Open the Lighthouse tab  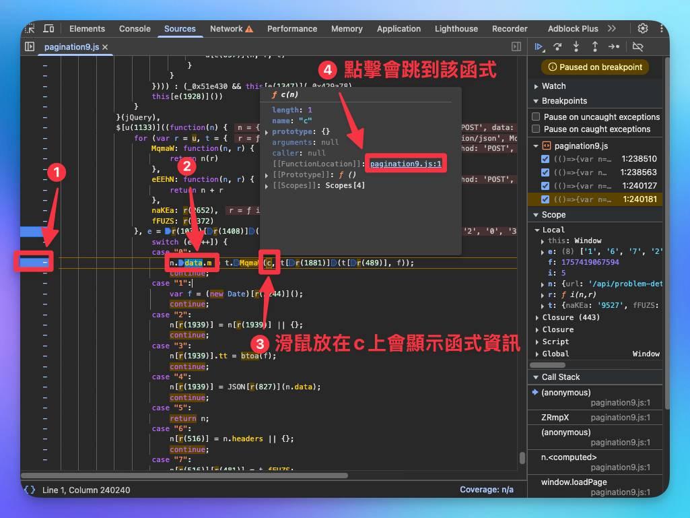pos(456,29)
